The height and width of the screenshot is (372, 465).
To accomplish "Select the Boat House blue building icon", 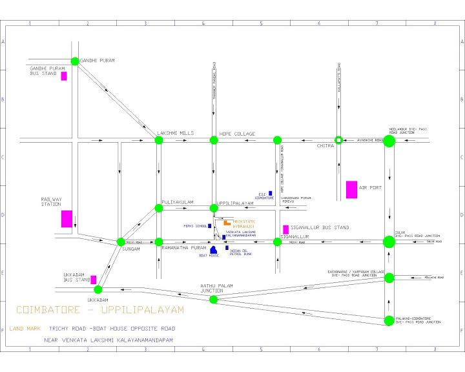I will coord(213,250).
